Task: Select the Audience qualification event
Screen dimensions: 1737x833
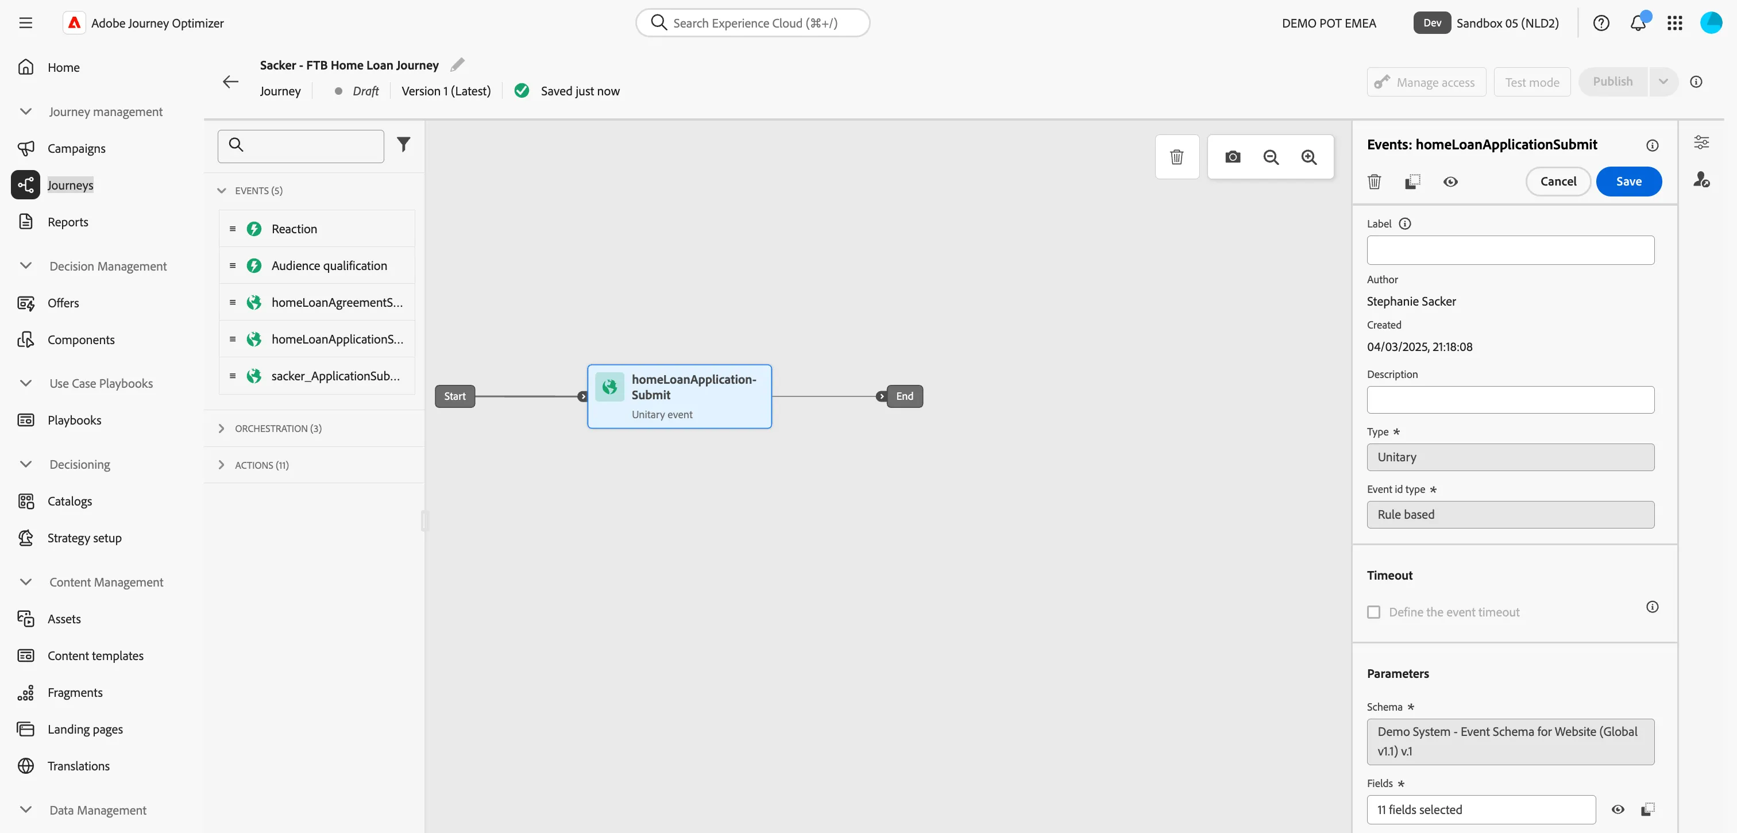Action: [316, 265]
